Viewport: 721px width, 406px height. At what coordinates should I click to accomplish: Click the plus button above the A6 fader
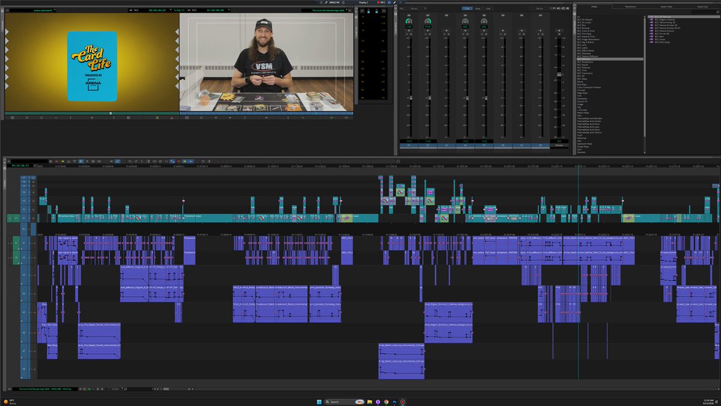tap(503, 31)
